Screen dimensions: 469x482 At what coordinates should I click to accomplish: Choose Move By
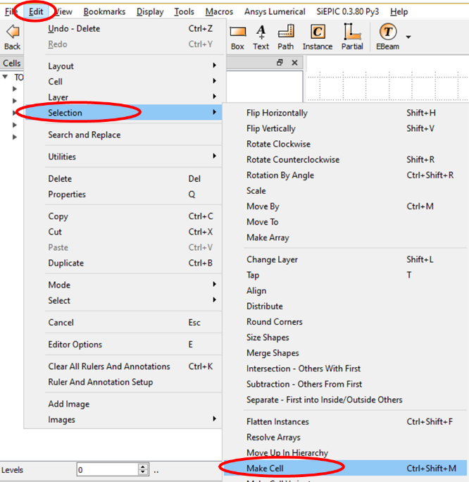tap(345, 206)
